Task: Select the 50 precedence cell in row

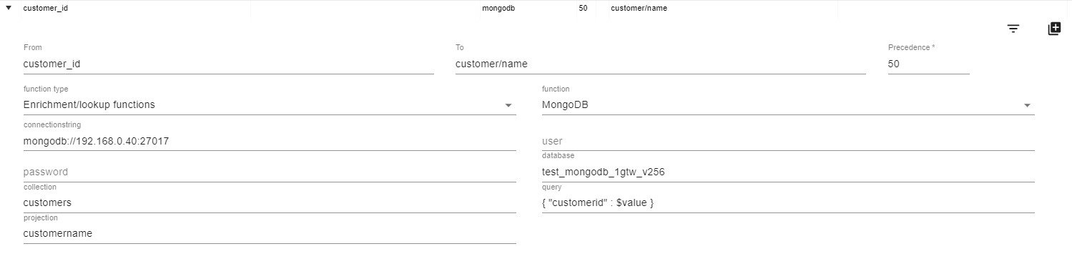Action: click(583, 9)
